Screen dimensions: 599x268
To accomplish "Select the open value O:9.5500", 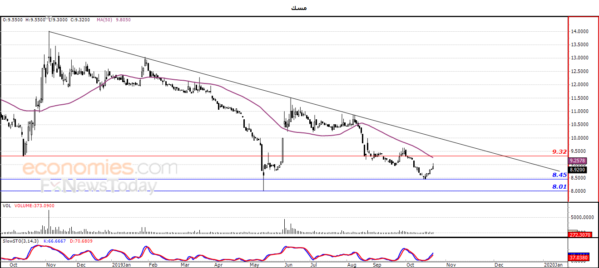I will pos(13,20).
